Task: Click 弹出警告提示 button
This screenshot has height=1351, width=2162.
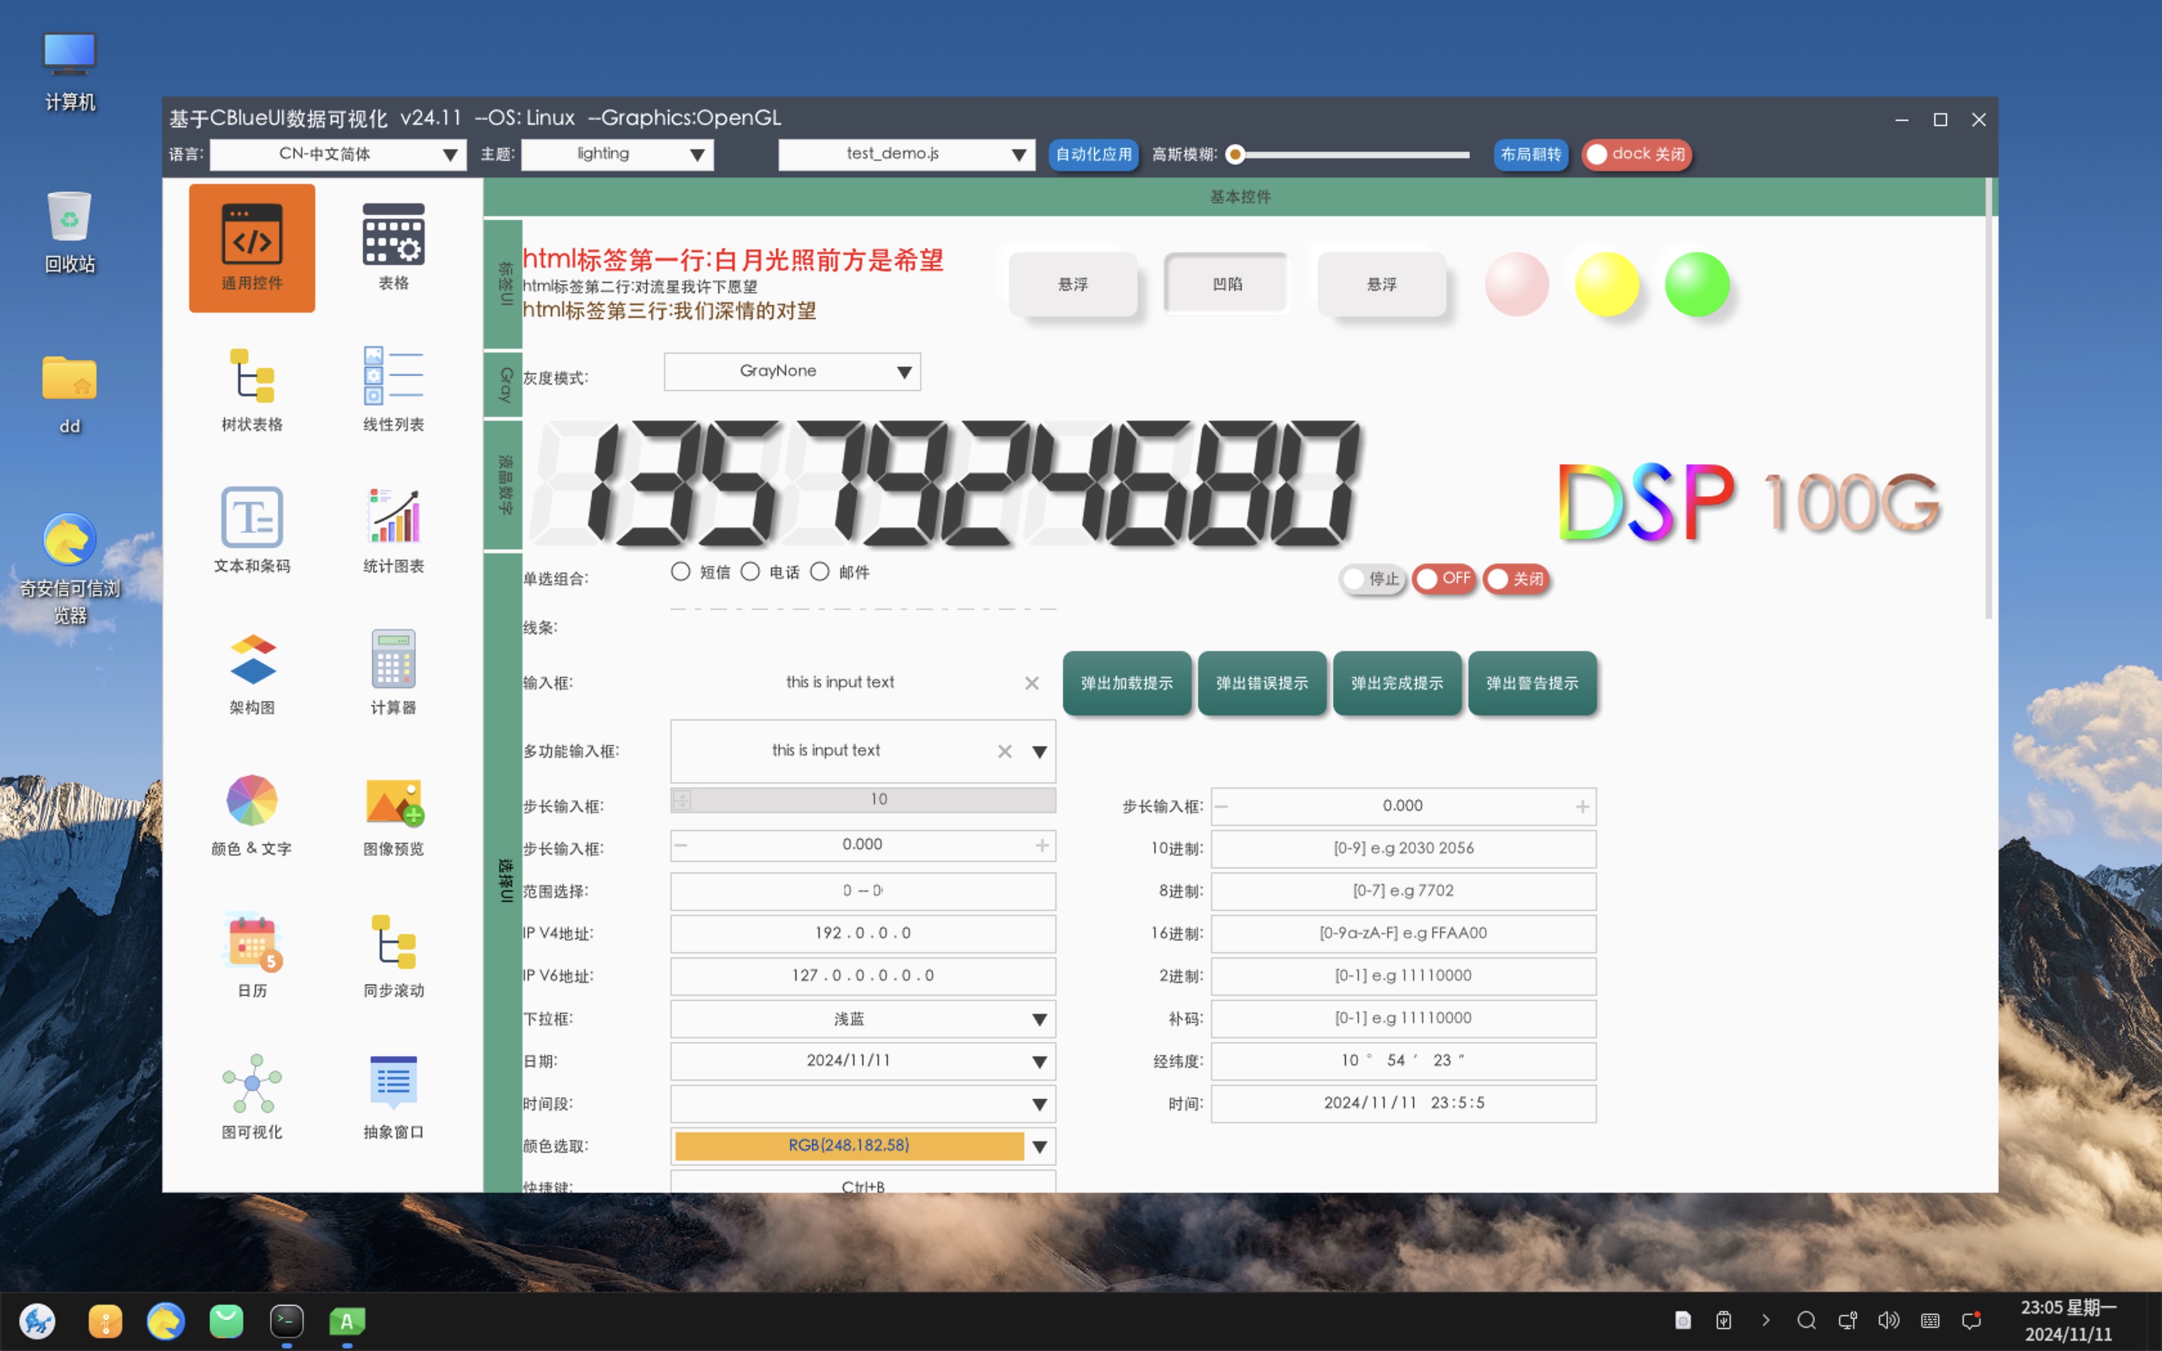Action: (1532, 683)
